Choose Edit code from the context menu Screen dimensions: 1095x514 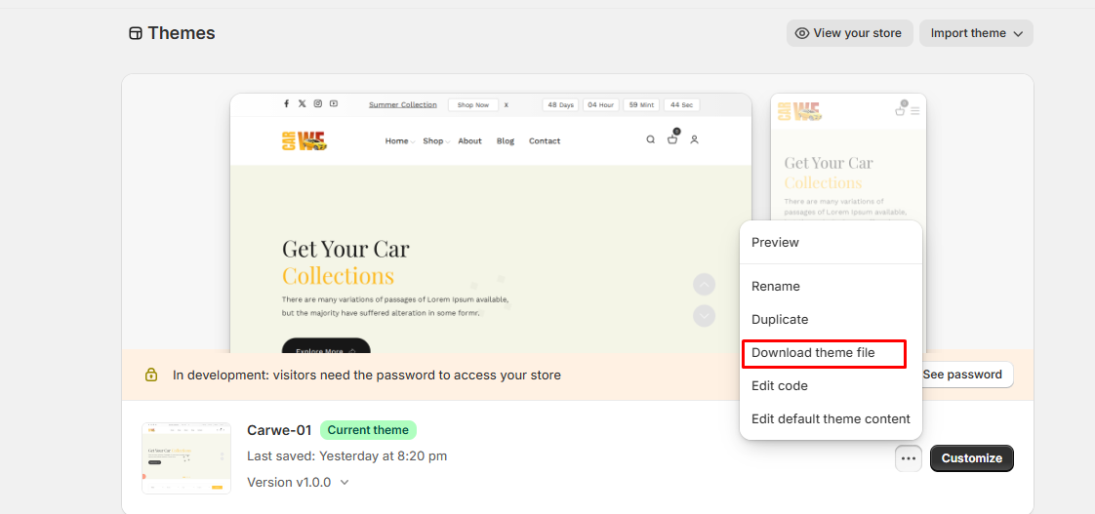pyautogui.click(x=780, y=386)
